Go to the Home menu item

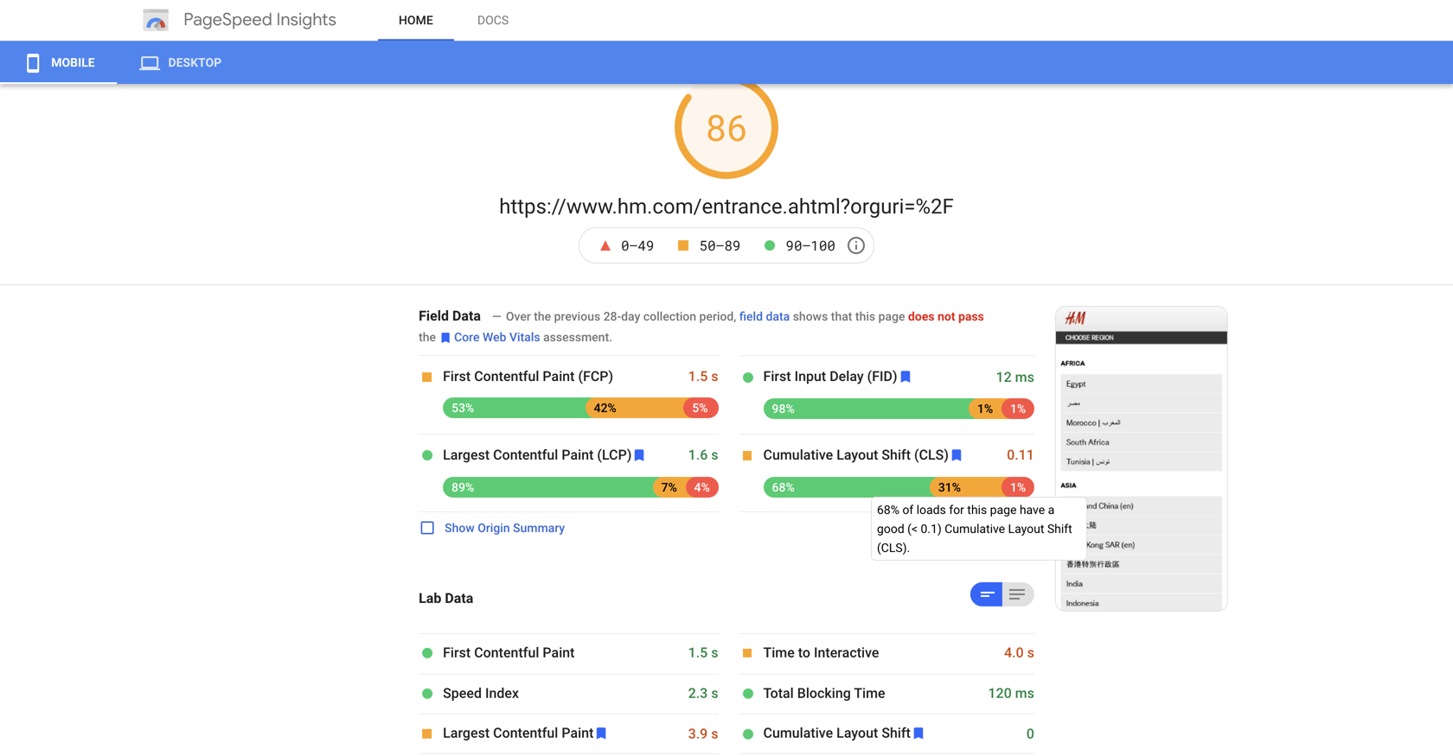coord(415,21)
